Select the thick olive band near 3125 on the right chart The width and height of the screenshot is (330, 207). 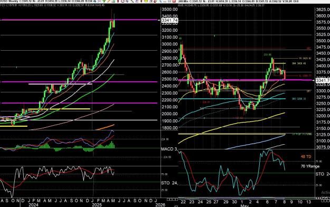(x=232, y=134)
